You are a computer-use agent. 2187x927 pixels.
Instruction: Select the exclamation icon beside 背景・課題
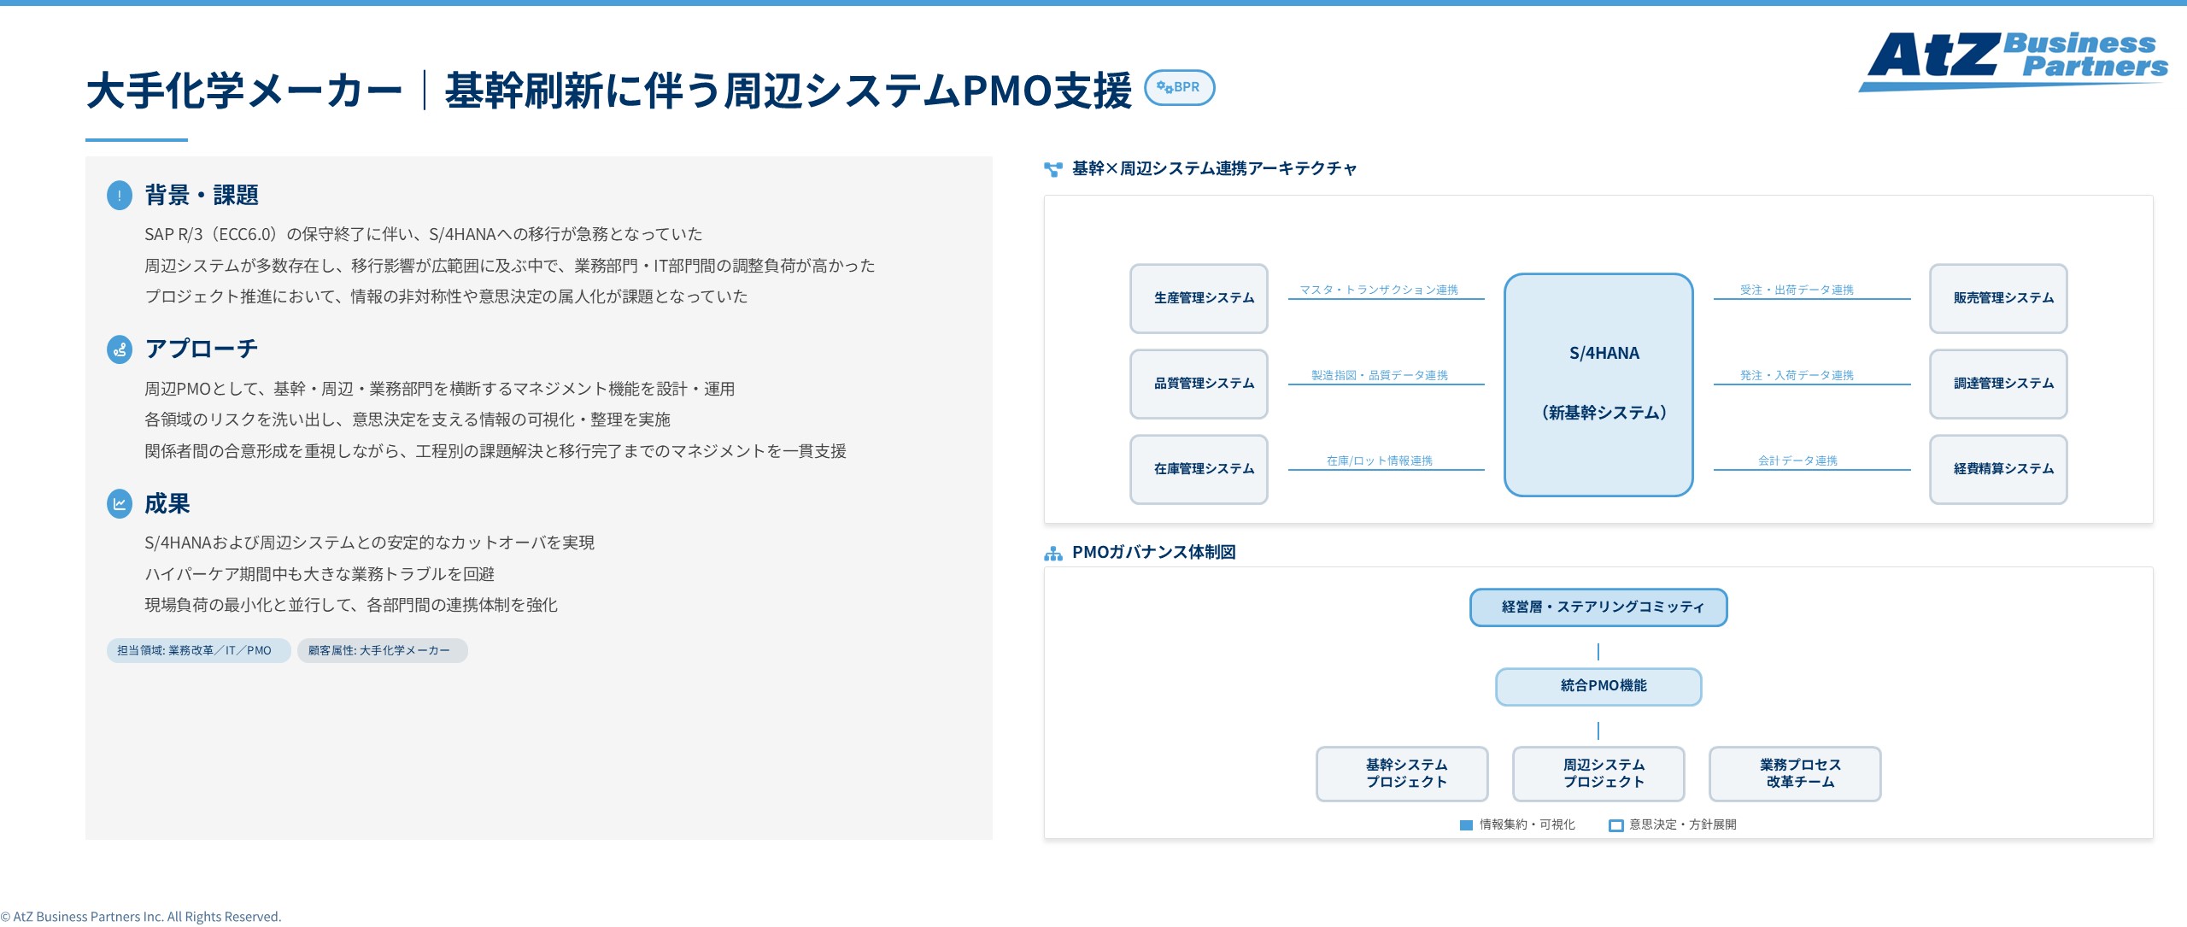120,195
